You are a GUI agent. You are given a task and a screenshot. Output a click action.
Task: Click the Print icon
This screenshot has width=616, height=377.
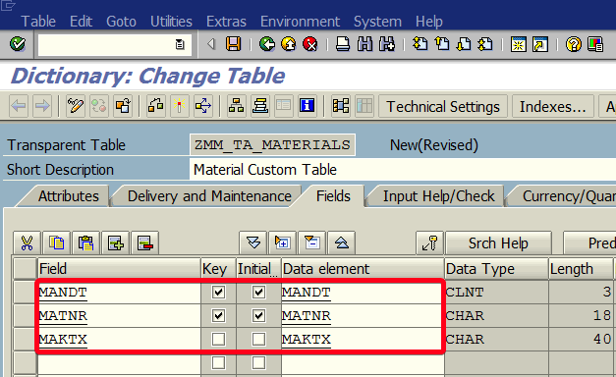pos(343,44)
